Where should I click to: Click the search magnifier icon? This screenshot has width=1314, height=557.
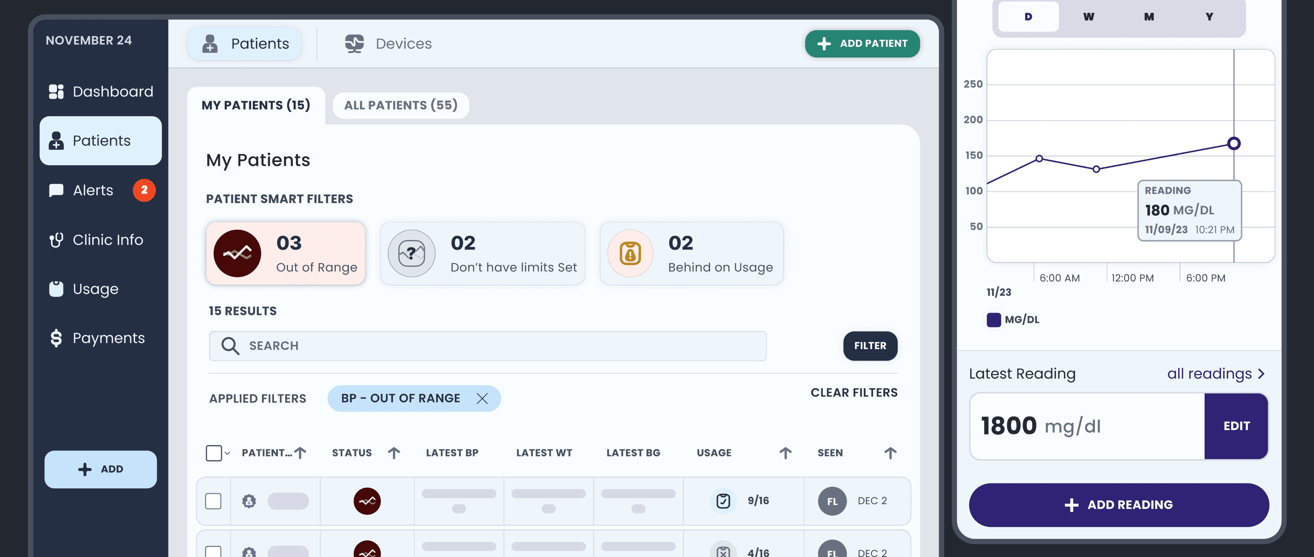tap(230, 346)
